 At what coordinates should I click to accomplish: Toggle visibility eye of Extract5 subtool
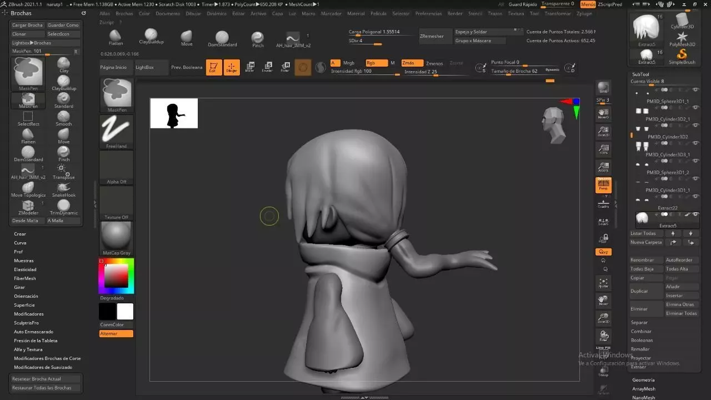click(x=695, y=214)
